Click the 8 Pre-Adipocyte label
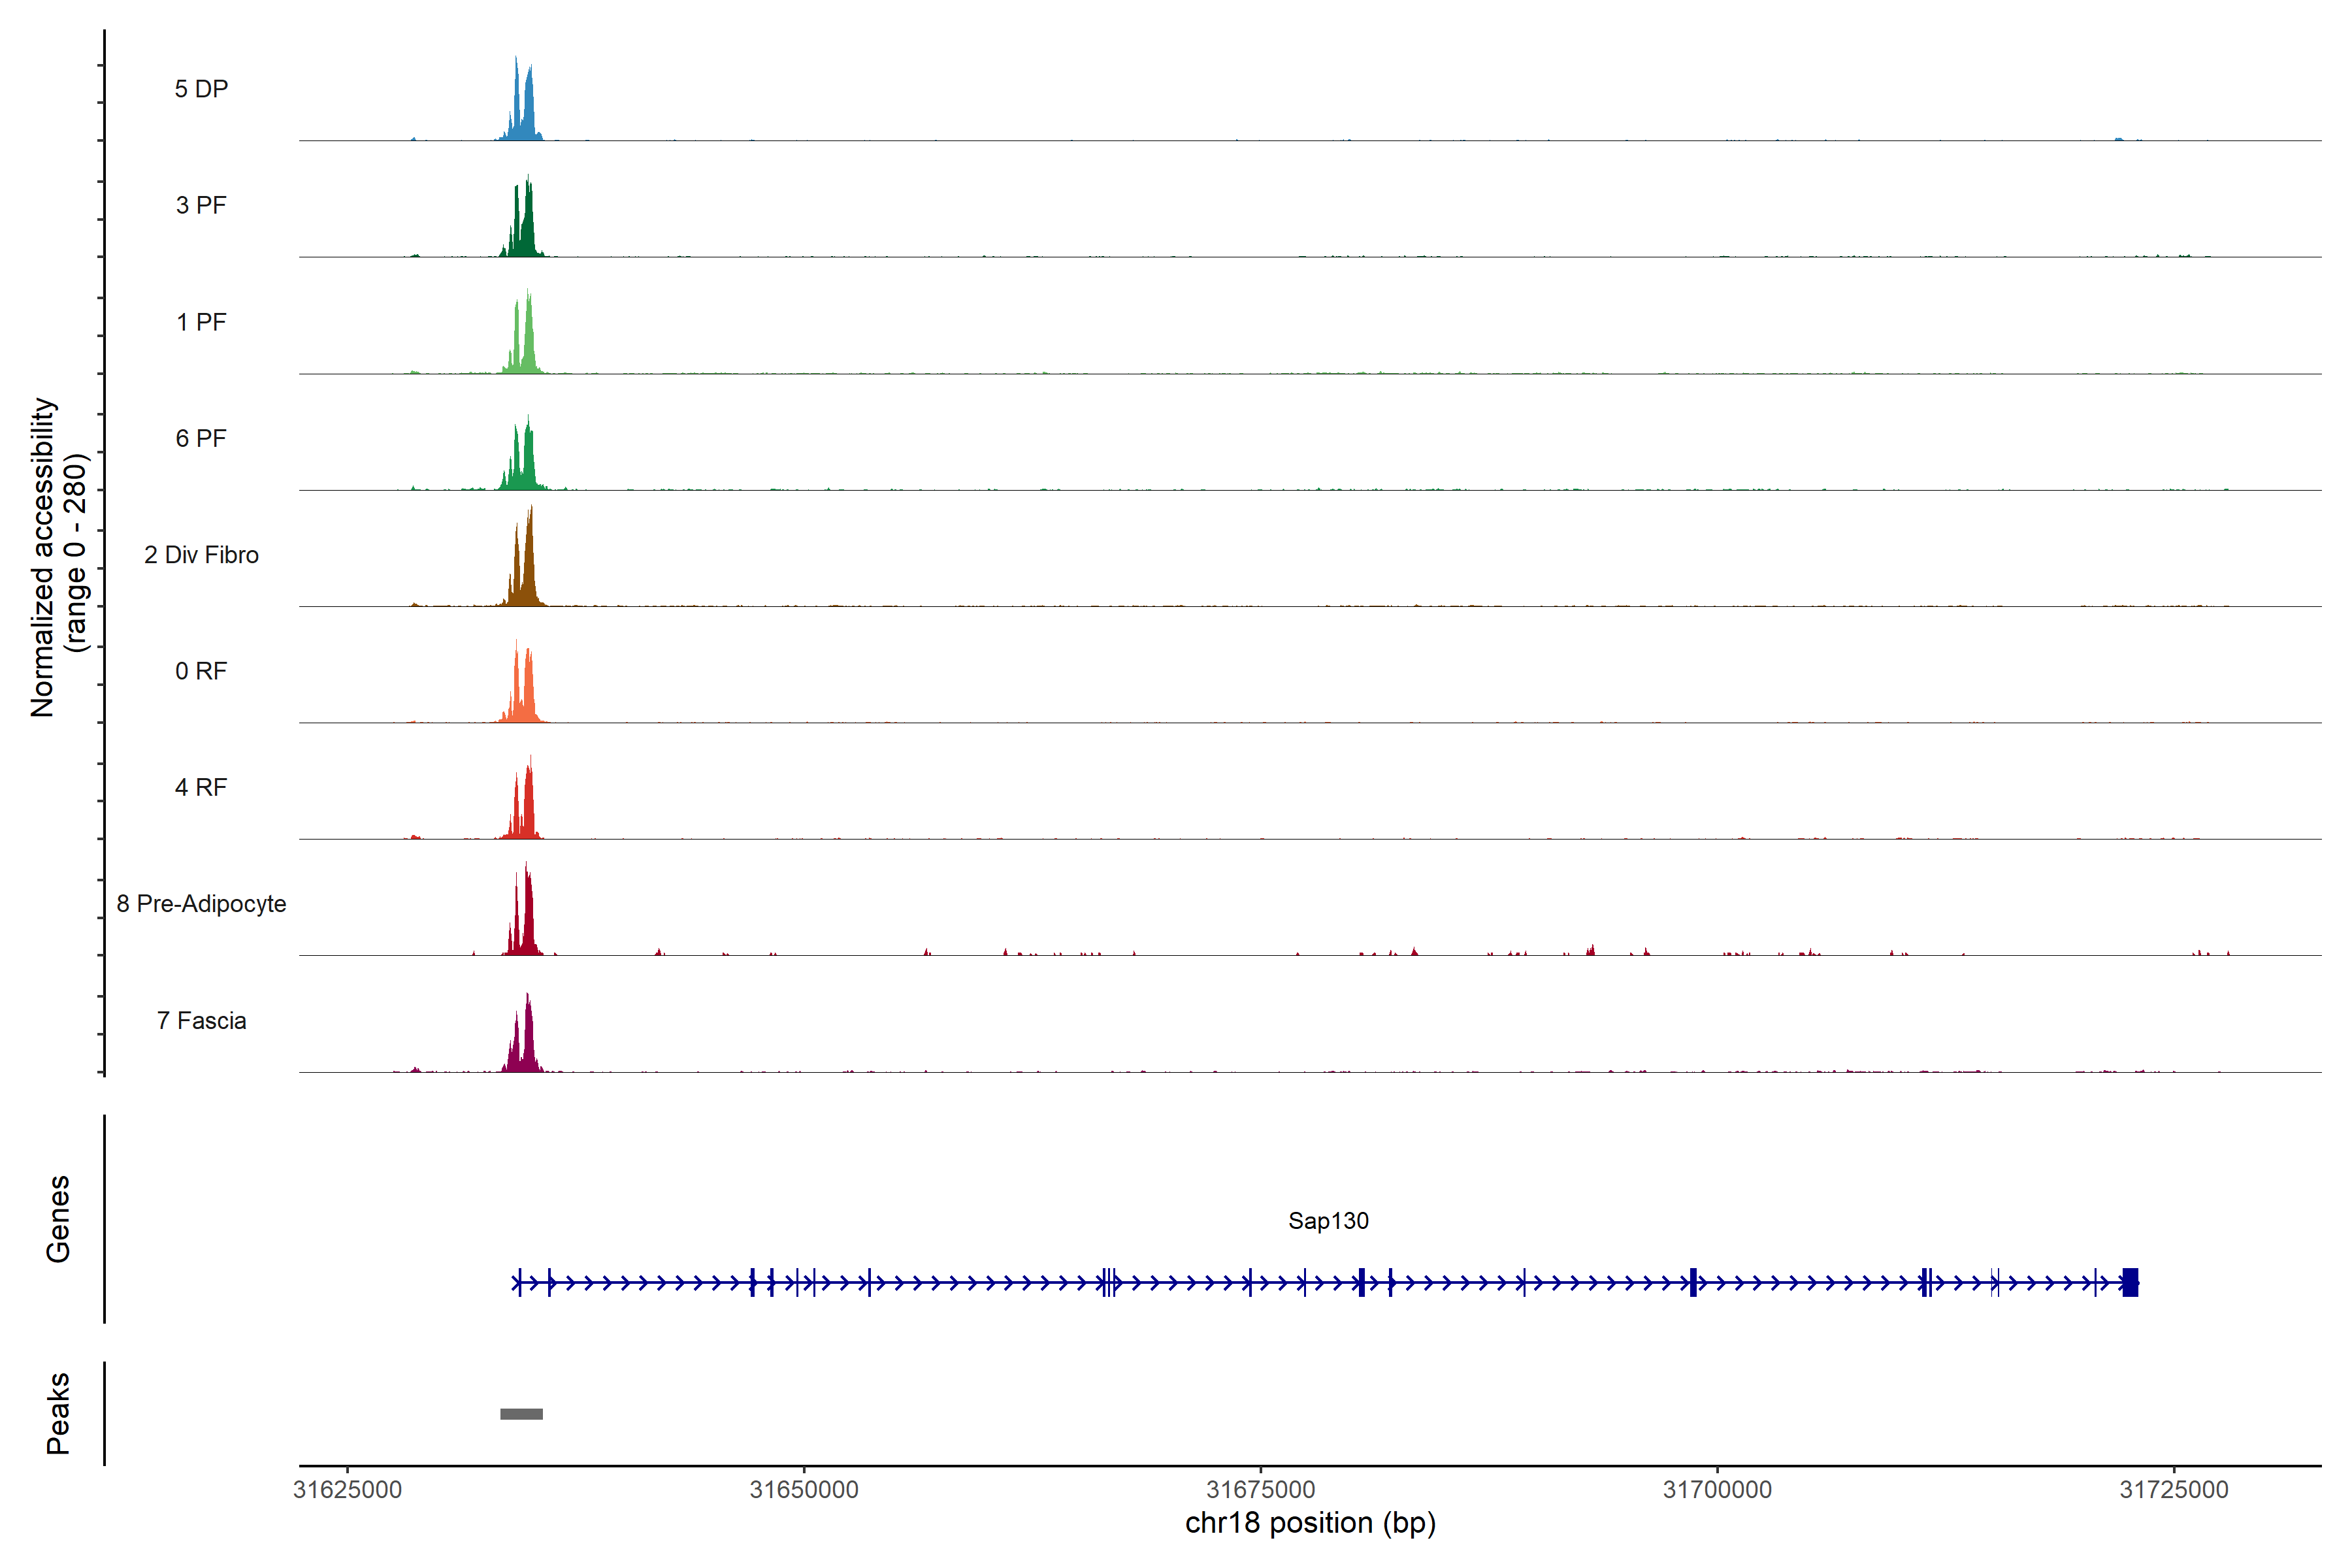Image resolution: width=2352 pixels, height=1568 pixels. [x=201, y=904]
